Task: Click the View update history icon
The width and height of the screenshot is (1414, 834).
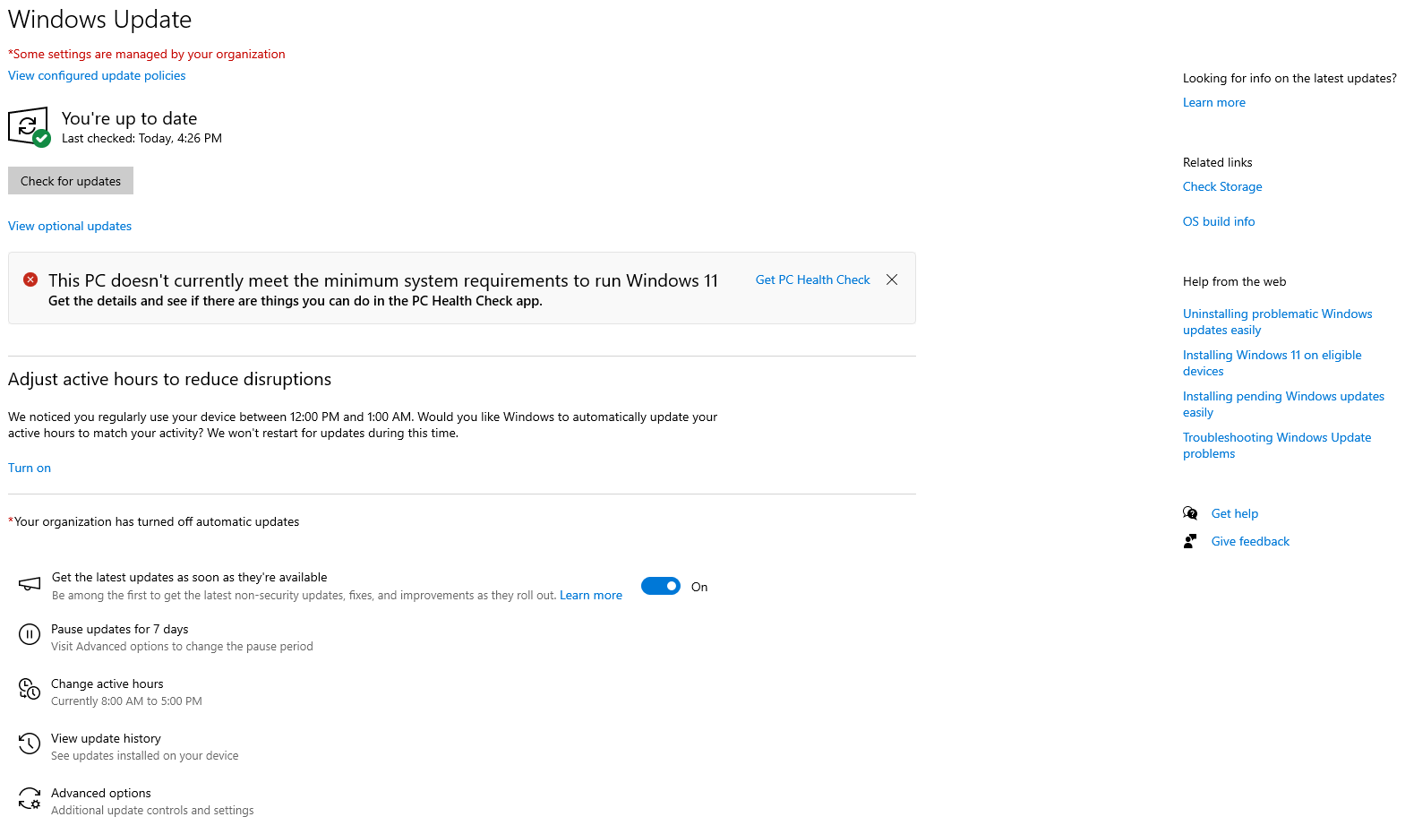Action: click(x=30, y=744)
